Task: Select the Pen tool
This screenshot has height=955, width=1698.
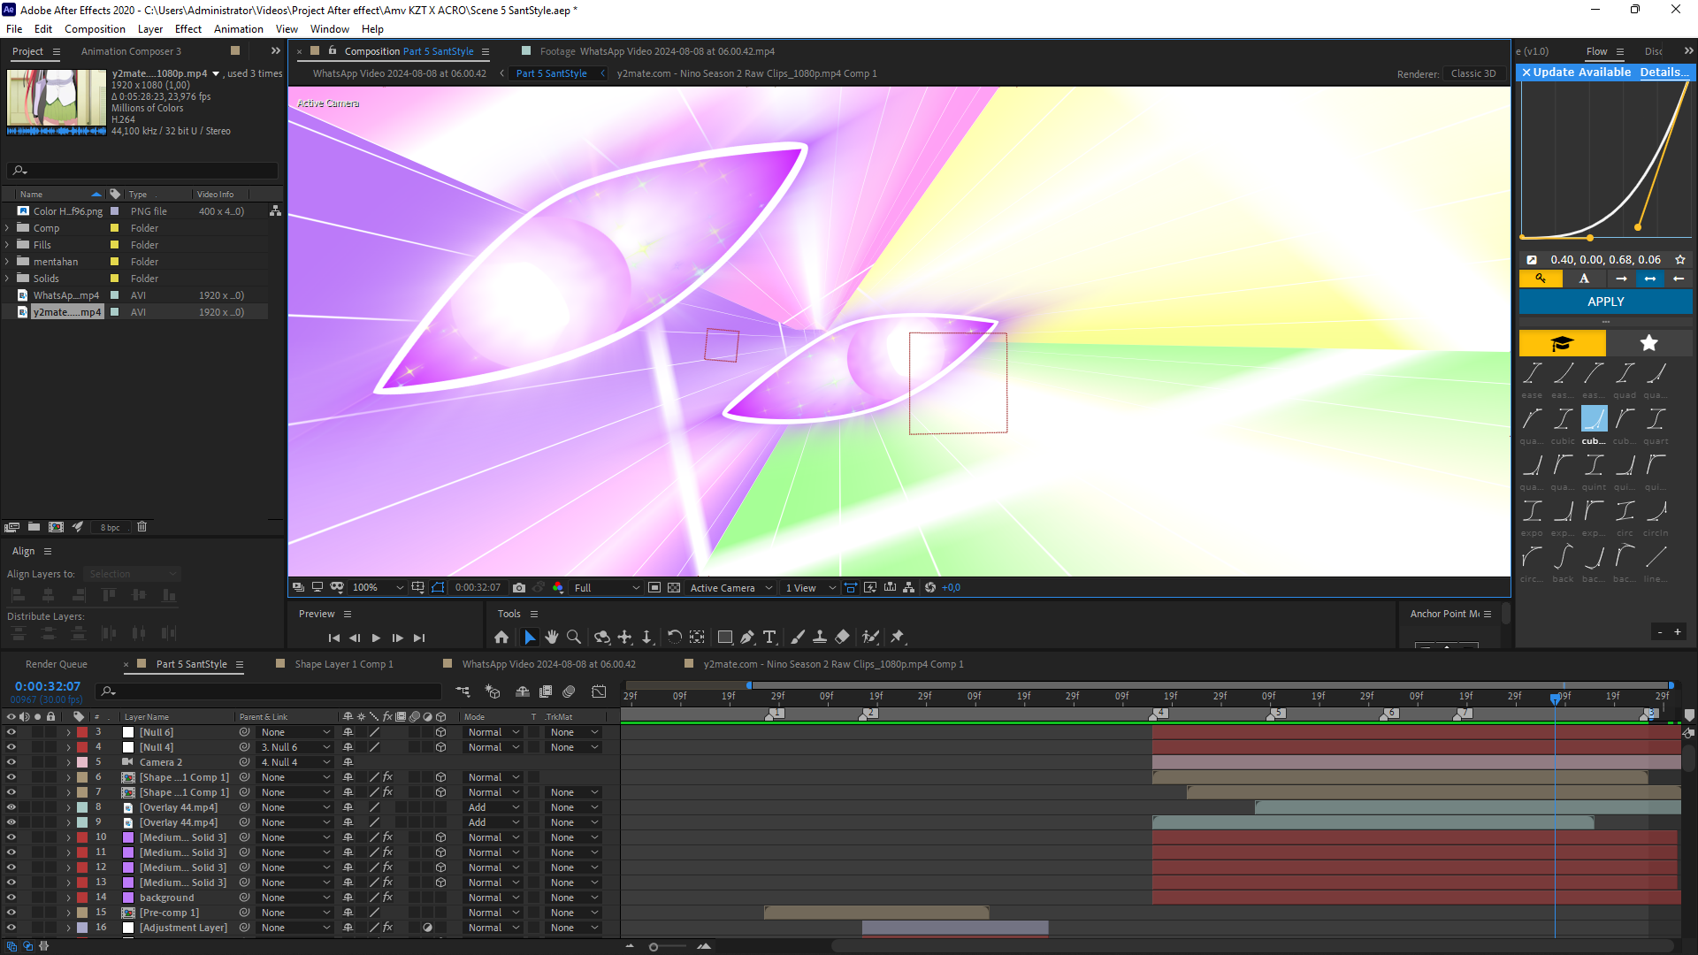Action: pyautogui.click(x=747, y=637)
